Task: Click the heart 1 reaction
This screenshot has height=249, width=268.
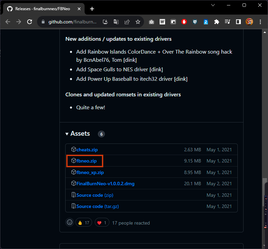Action: click(x=102, y=223)
